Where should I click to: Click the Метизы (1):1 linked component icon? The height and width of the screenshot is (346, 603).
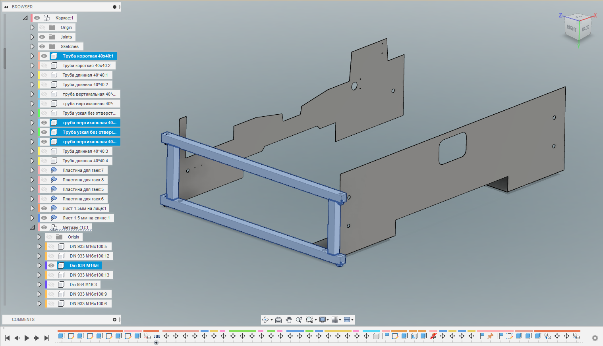(x=54, y=227)
